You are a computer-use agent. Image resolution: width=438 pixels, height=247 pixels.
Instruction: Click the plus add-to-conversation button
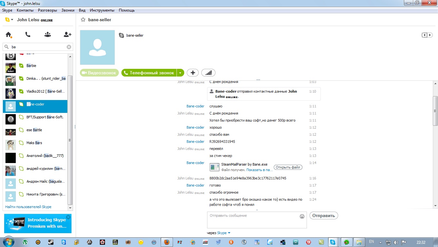[193, 73]
